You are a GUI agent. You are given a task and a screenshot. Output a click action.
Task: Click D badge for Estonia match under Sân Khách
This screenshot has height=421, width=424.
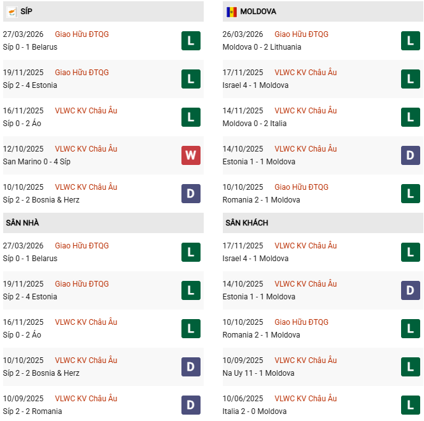click(x=410, y=290)
